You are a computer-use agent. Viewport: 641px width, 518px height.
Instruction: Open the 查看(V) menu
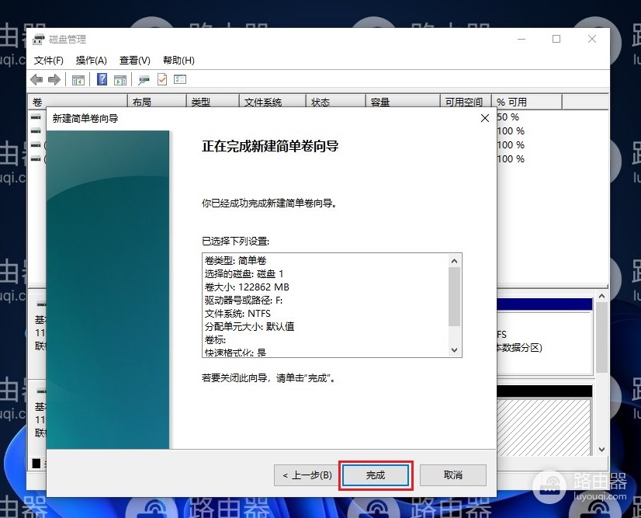click(135, 61)
